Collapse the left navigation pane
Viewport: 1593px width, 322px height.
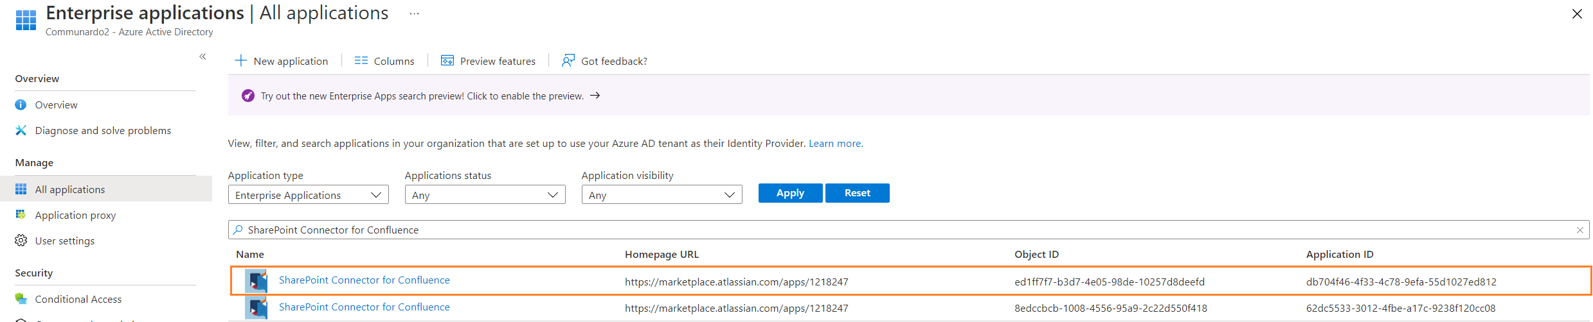pyautogui.click(x=203, y=56)
